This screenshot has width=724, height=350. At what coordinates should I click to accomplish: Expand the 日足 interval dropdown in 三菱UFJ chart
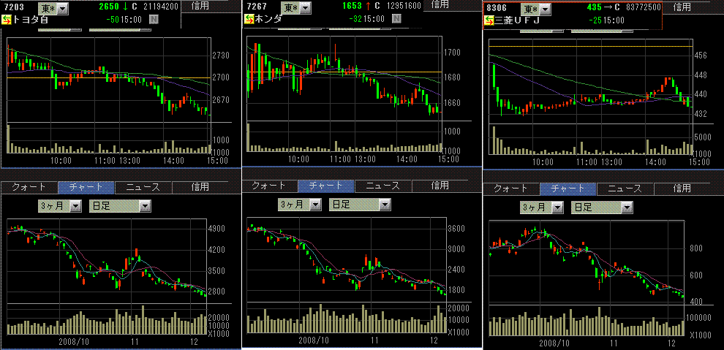(x=626, y=208)
